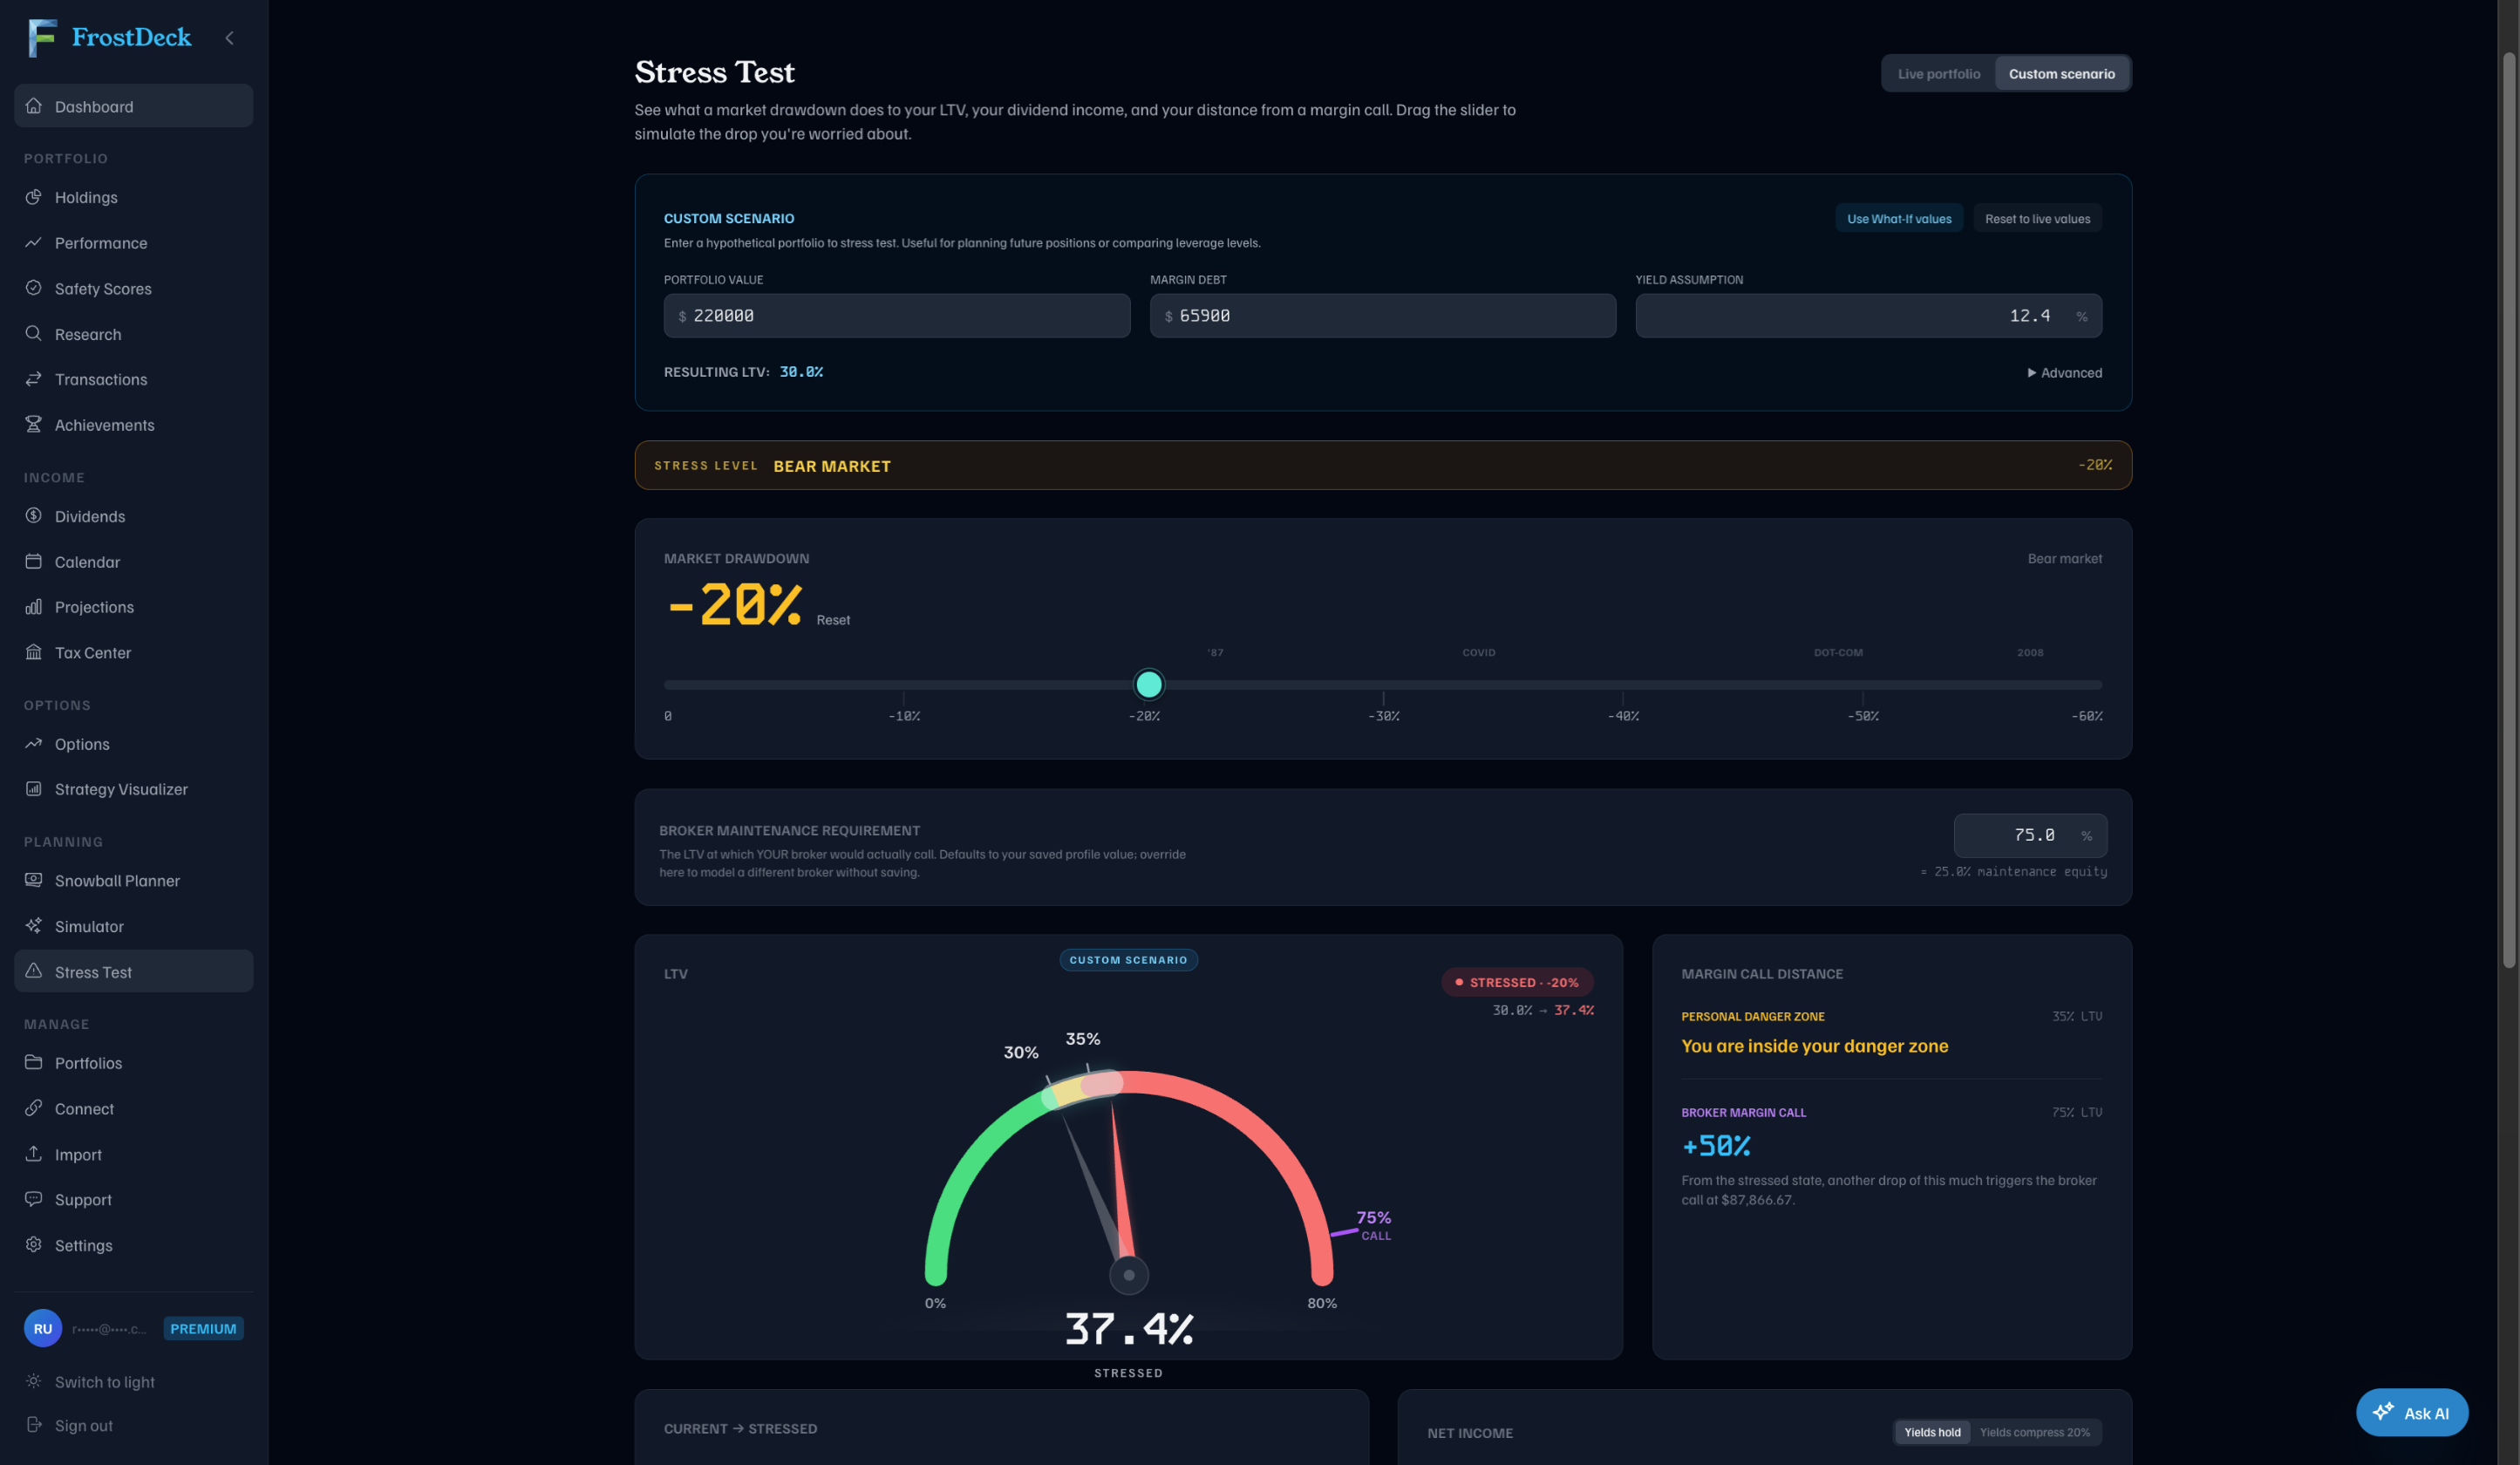Open Strategy Visualizer icon
Viewport: 2520px width, 1465px height.
coord(34,788)
